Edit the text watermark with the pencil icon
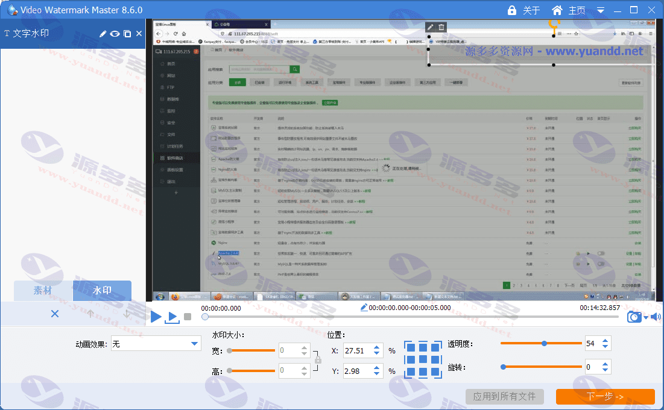Viewport: 664px width, 410px height. pyautogui.click(x=103, y=34)
